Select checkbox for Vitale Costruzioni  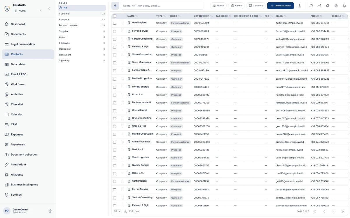tap(115, 55)
